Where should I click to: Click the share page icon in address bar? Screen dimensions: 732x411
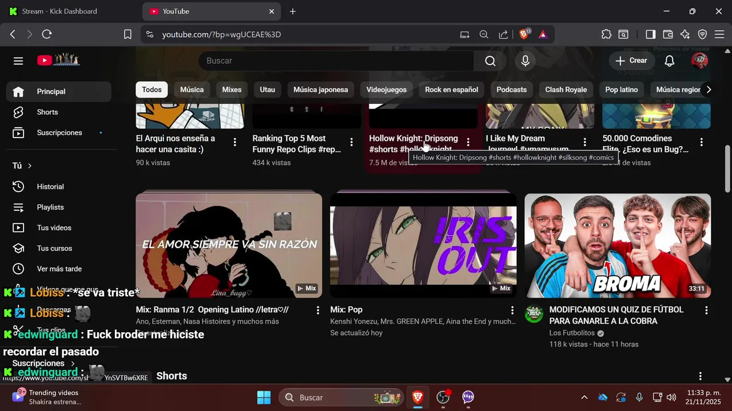[x=503, y=34]
